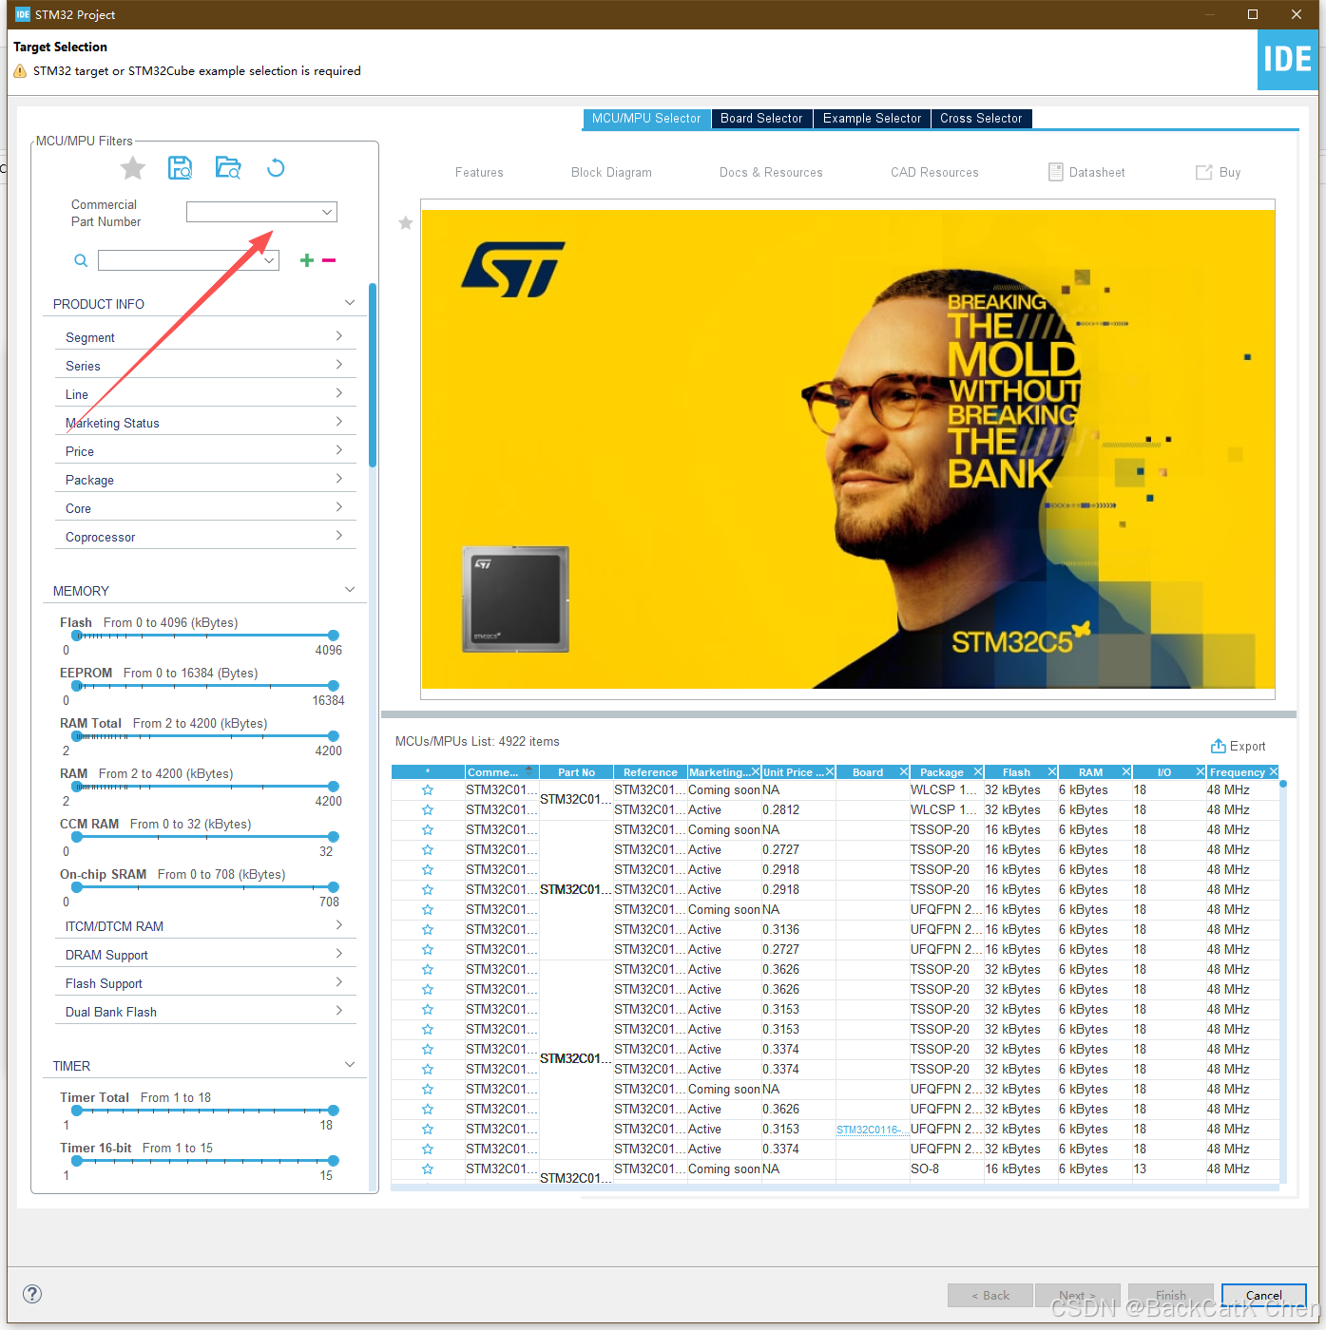
Task: Switch to the Example Selector tab
Action: click(872, 119)
